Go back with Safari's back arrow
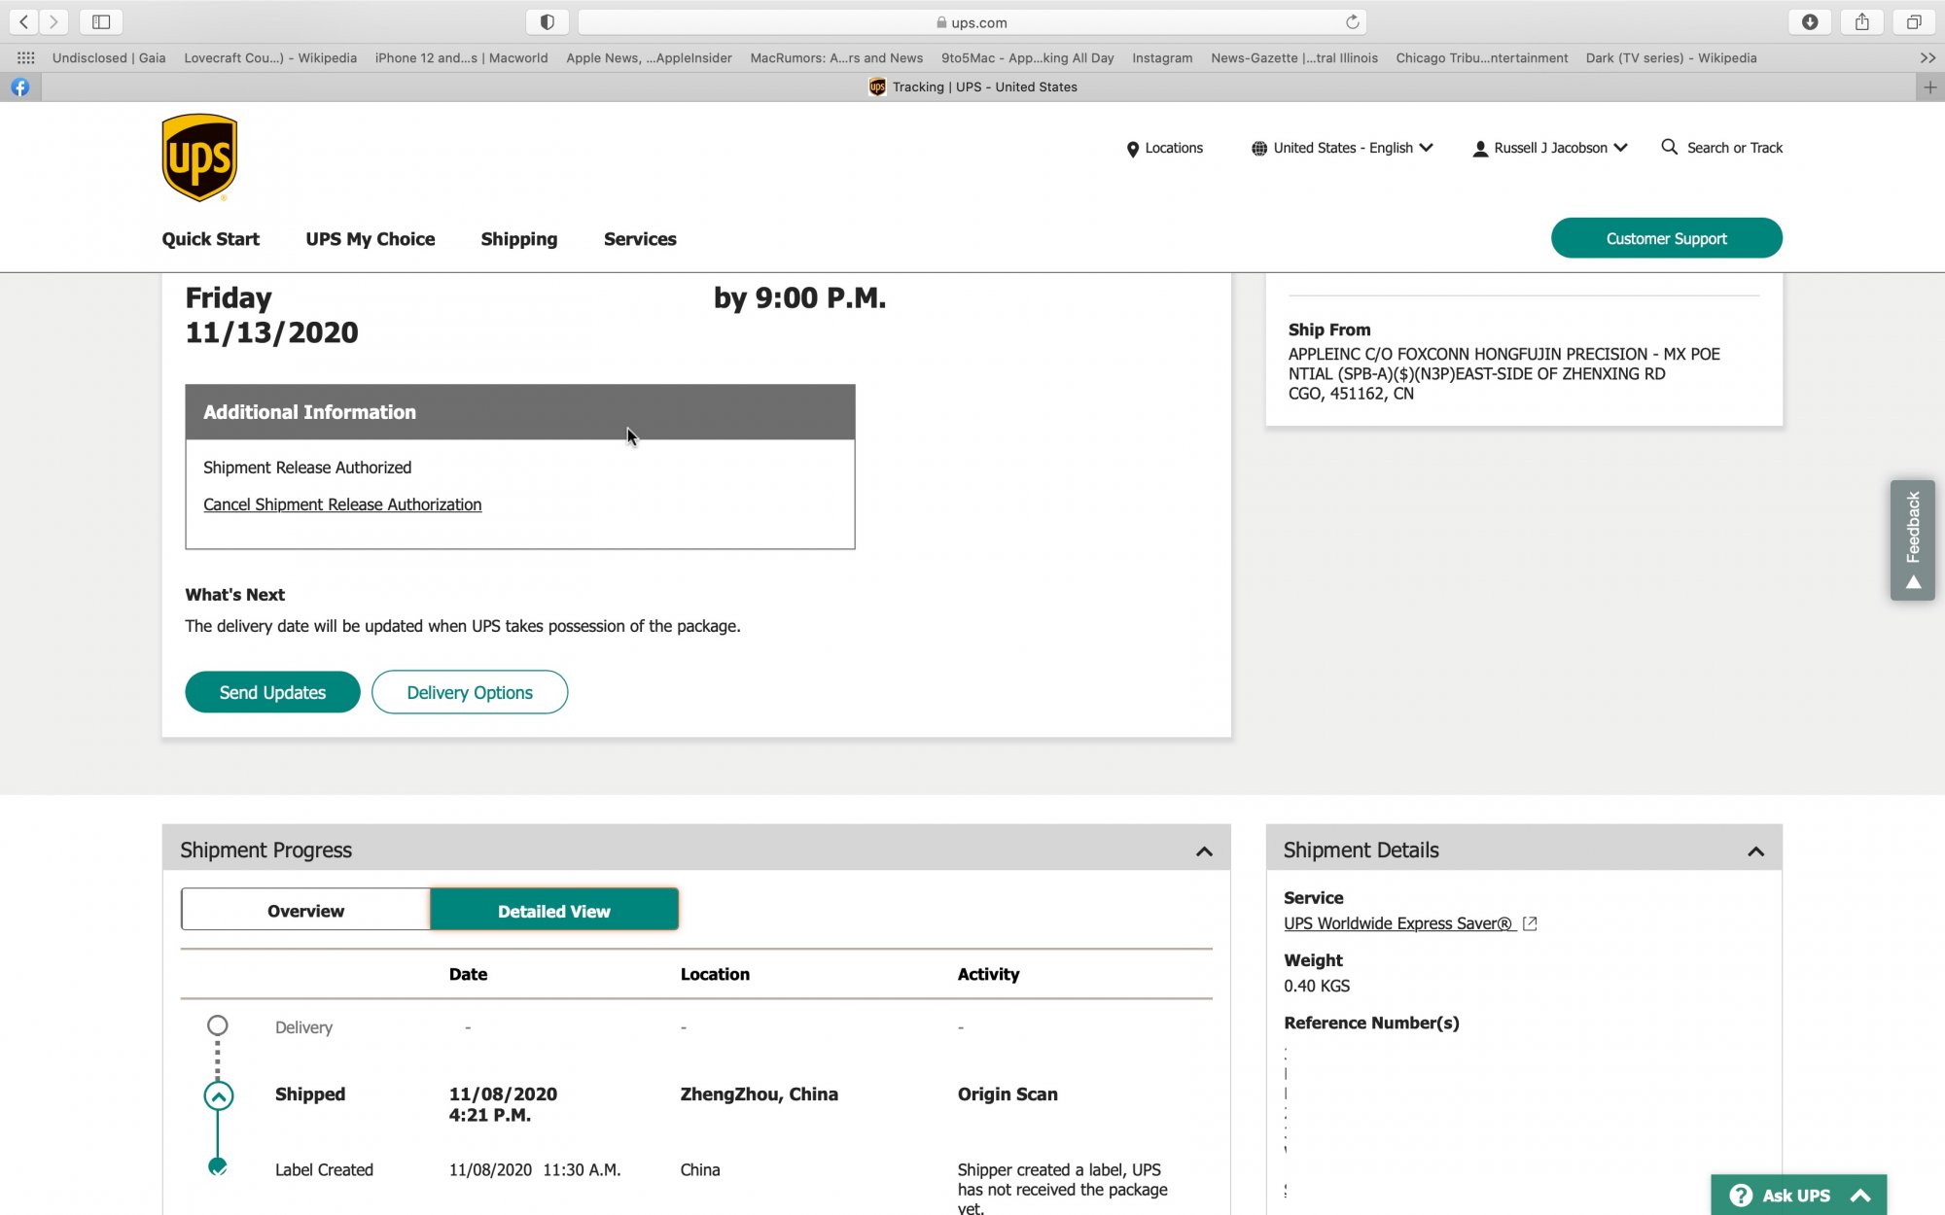 (x=24, y=21)
